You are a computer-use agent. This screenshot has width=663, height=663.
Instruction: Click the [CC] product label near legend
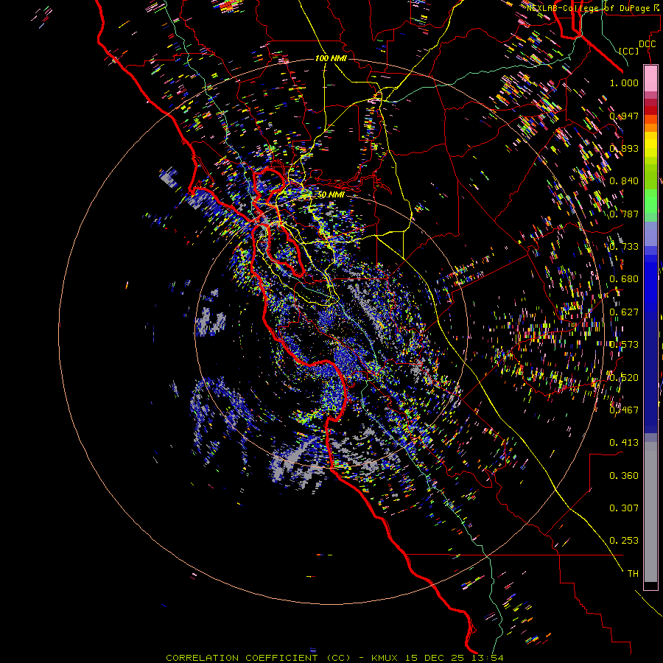(629, 51)
